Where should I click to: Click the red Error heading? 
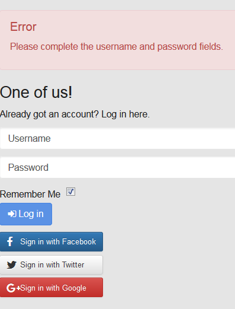(x=23, y=27)
